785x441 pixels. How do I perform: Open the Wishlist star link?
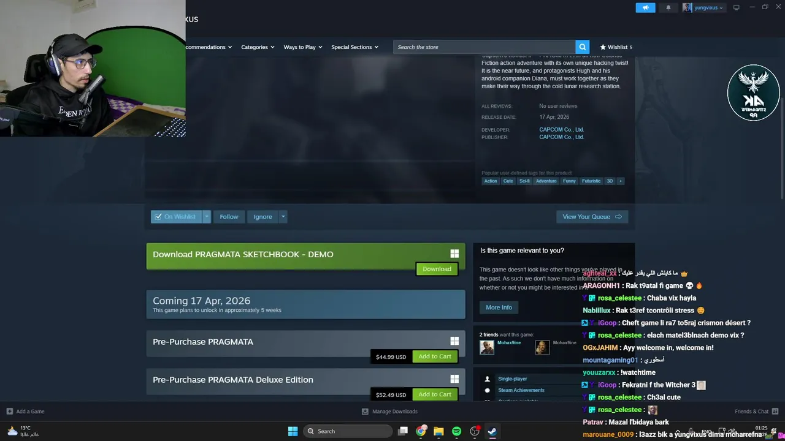point(616,47)
